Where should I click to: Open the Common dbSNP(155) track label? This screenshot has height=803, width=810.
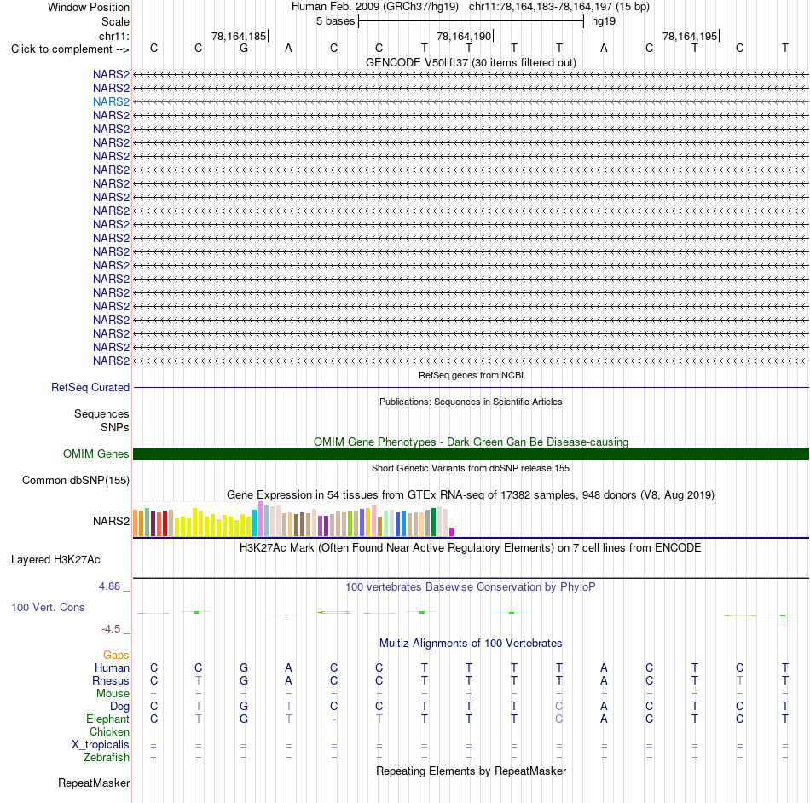point(76,480)
